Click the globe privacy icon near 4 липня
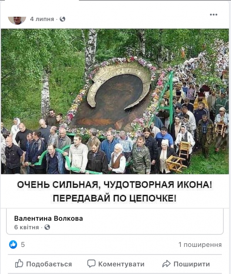 click(62, 19)
